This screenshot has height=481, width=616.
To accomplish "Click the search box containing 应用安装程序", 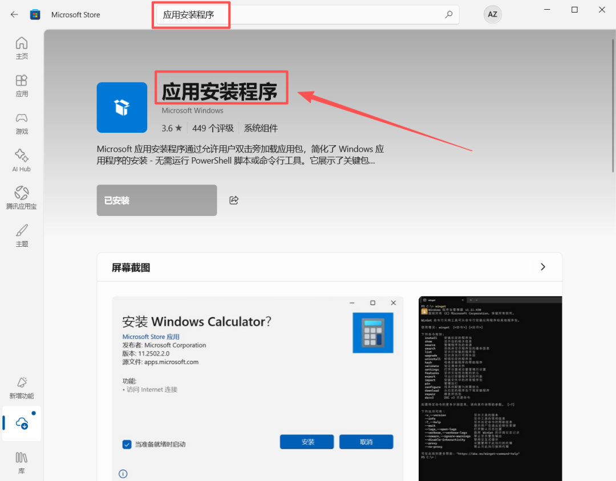I will 307,14.
